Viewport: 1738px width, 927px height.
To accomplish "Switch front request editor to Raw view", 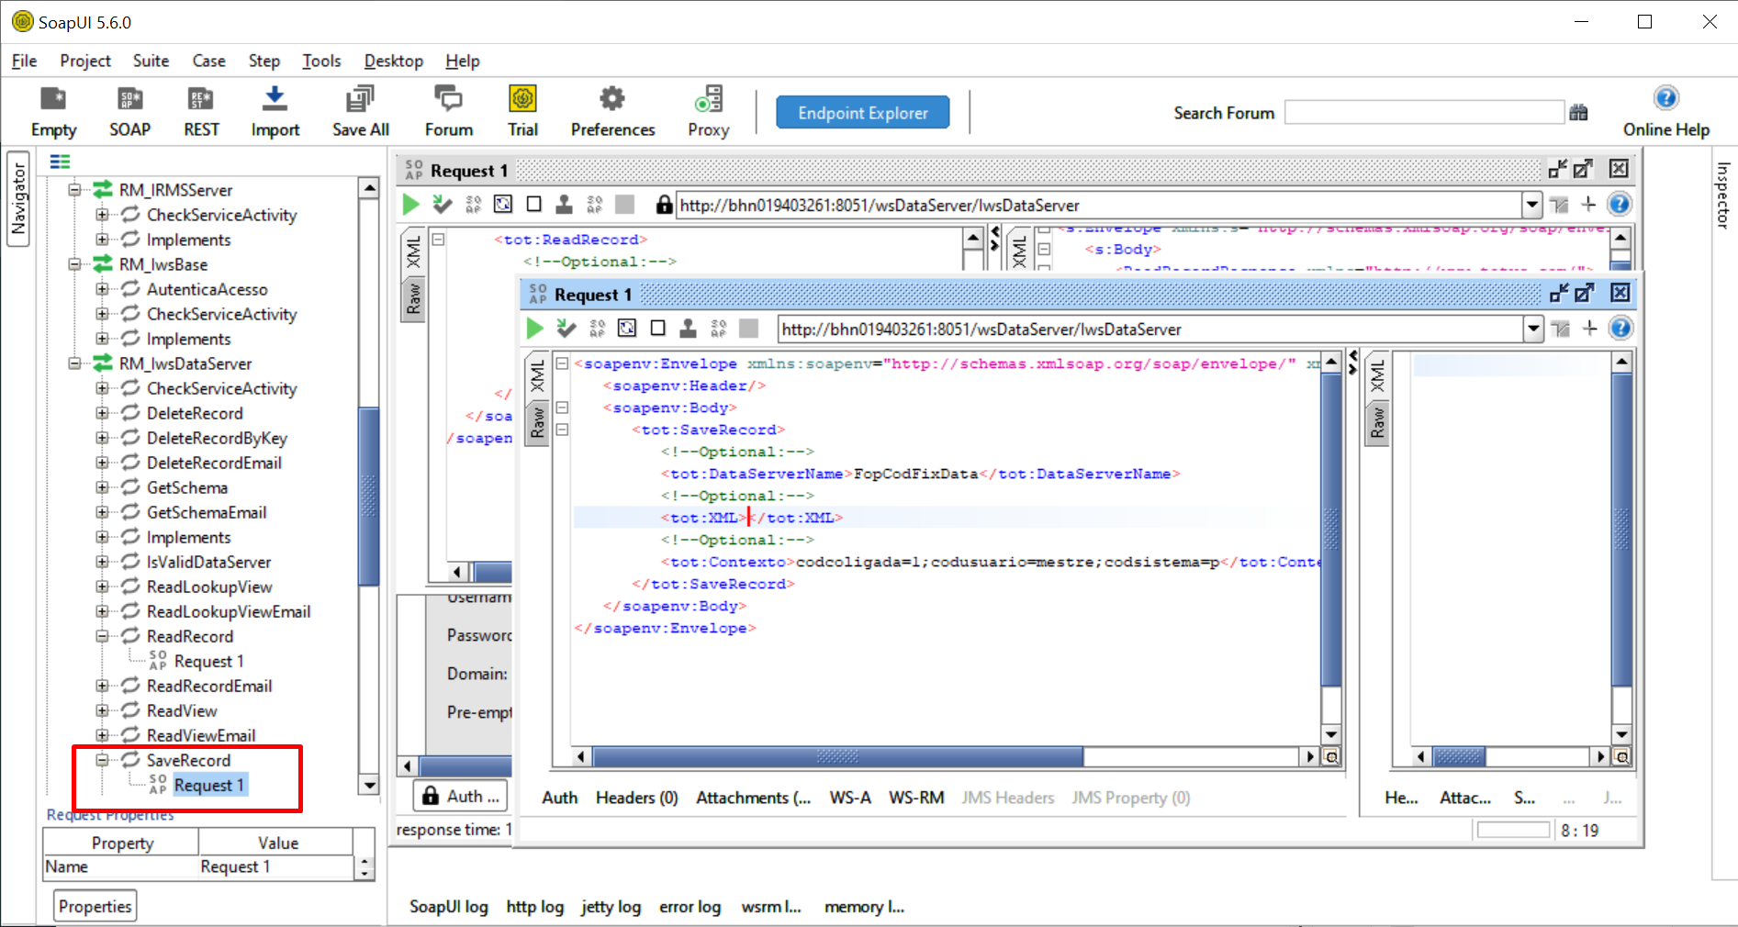I will 537,423.
